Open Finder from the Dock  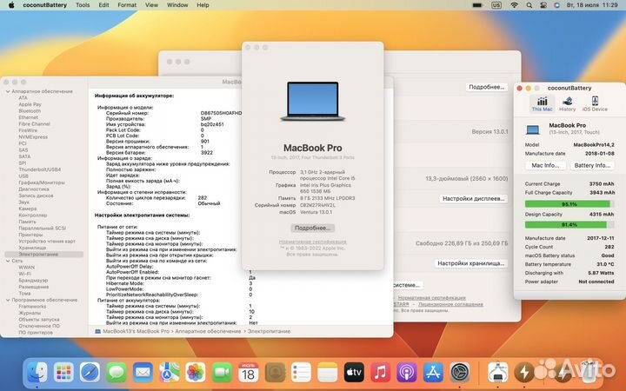click(37, 373)
